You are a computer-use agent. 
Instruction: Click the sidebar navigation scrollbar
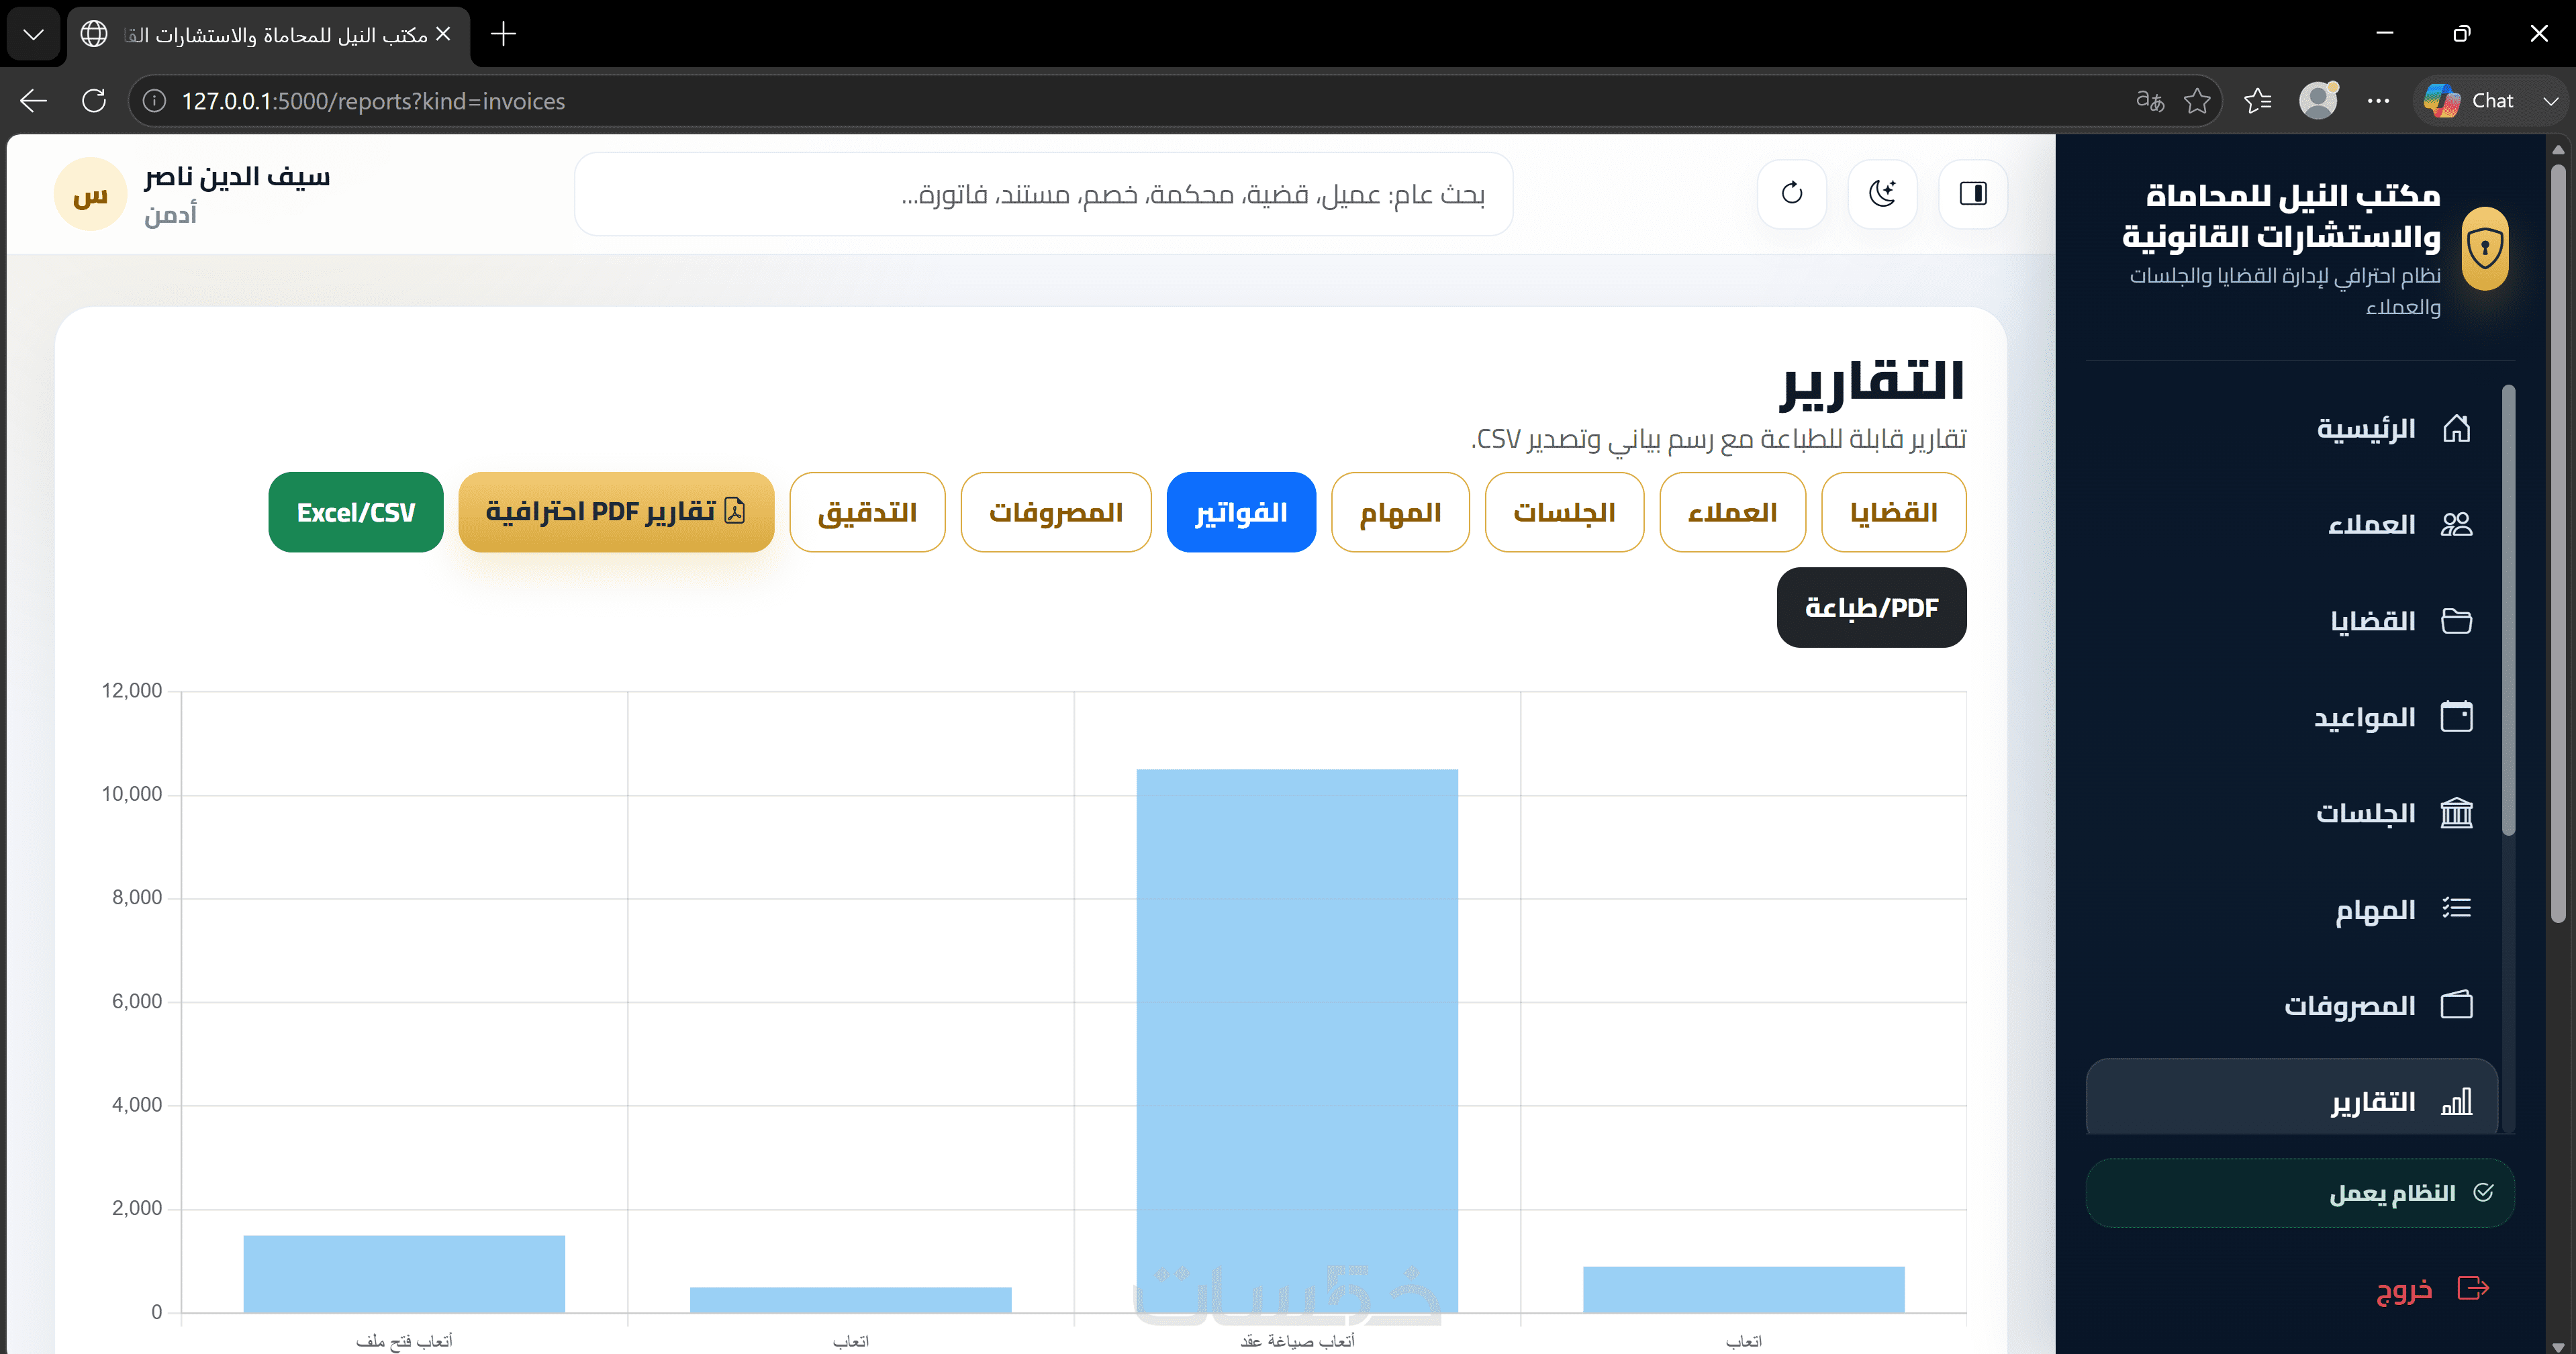(x=2508, y=610)
